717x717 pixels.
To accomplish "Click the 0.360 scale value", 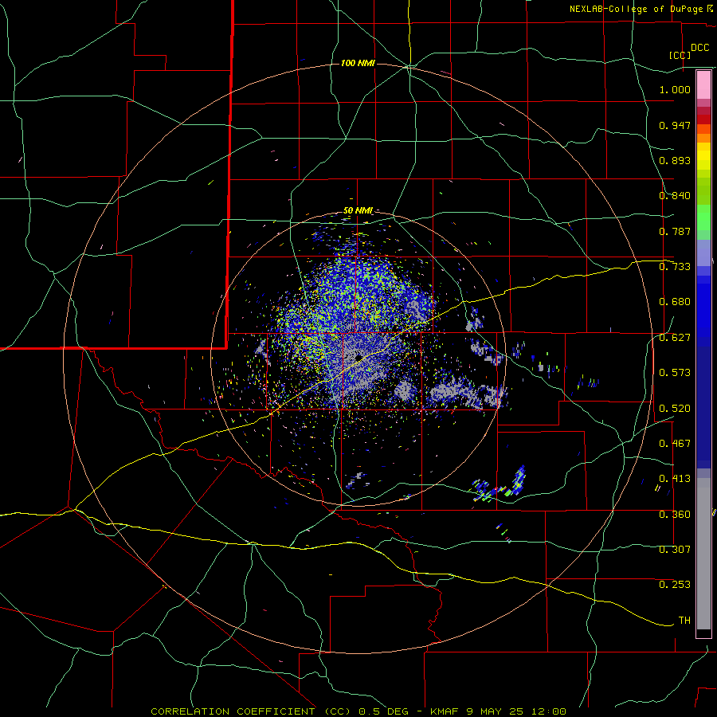I will click(x=675, y=514).
